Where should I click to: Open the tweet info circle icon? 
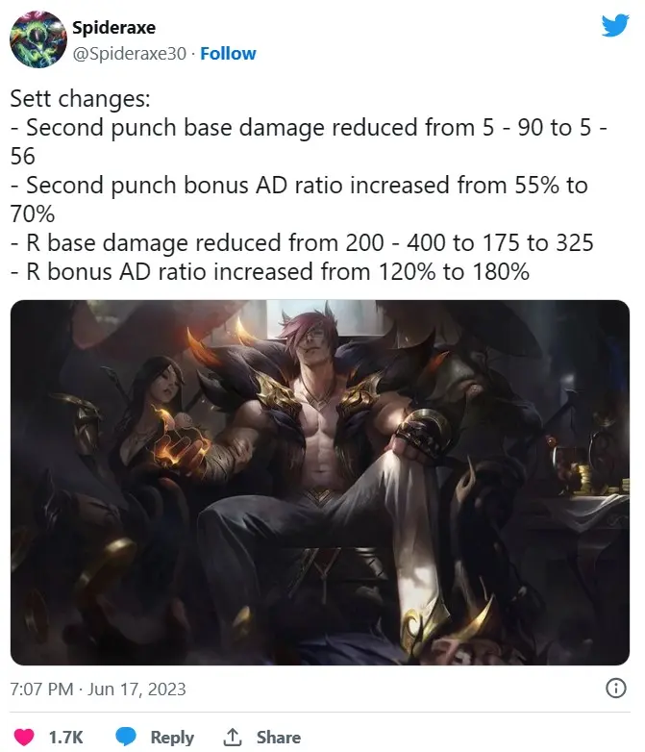coord(616,689)
